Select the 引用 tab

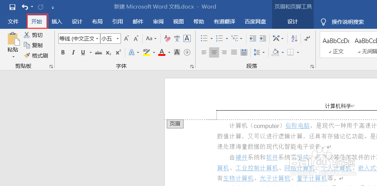(x=118, y=22)
